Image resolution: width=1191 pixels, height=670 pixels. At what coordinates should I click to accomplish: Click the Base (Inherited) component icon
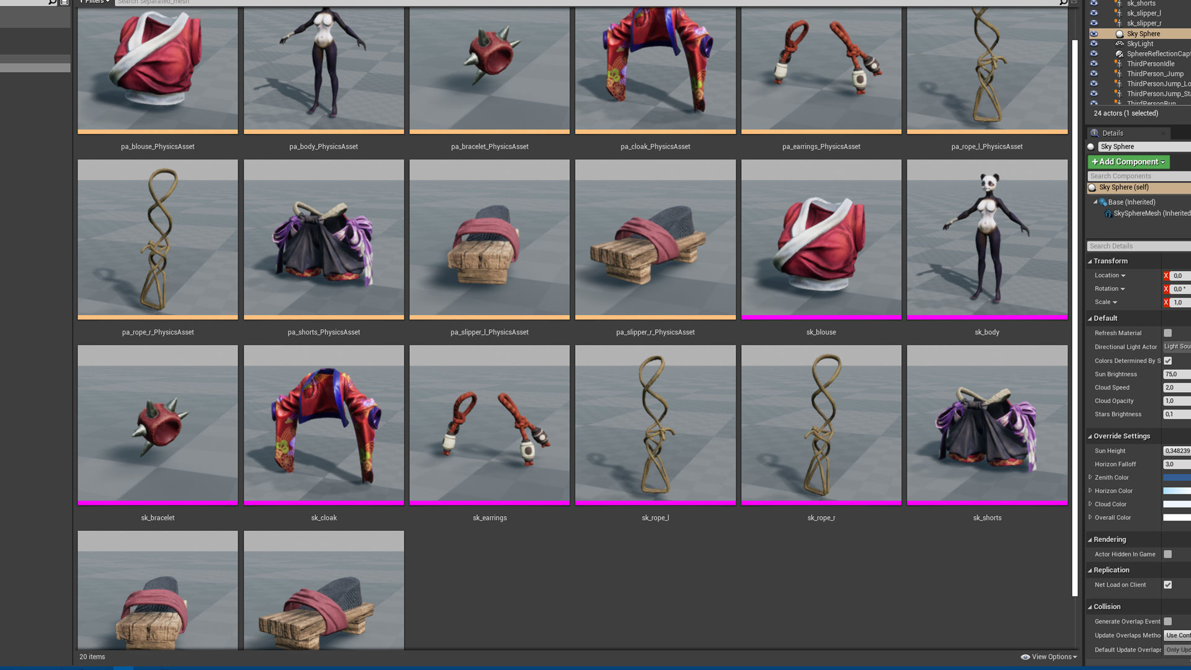pos(1103,202)
